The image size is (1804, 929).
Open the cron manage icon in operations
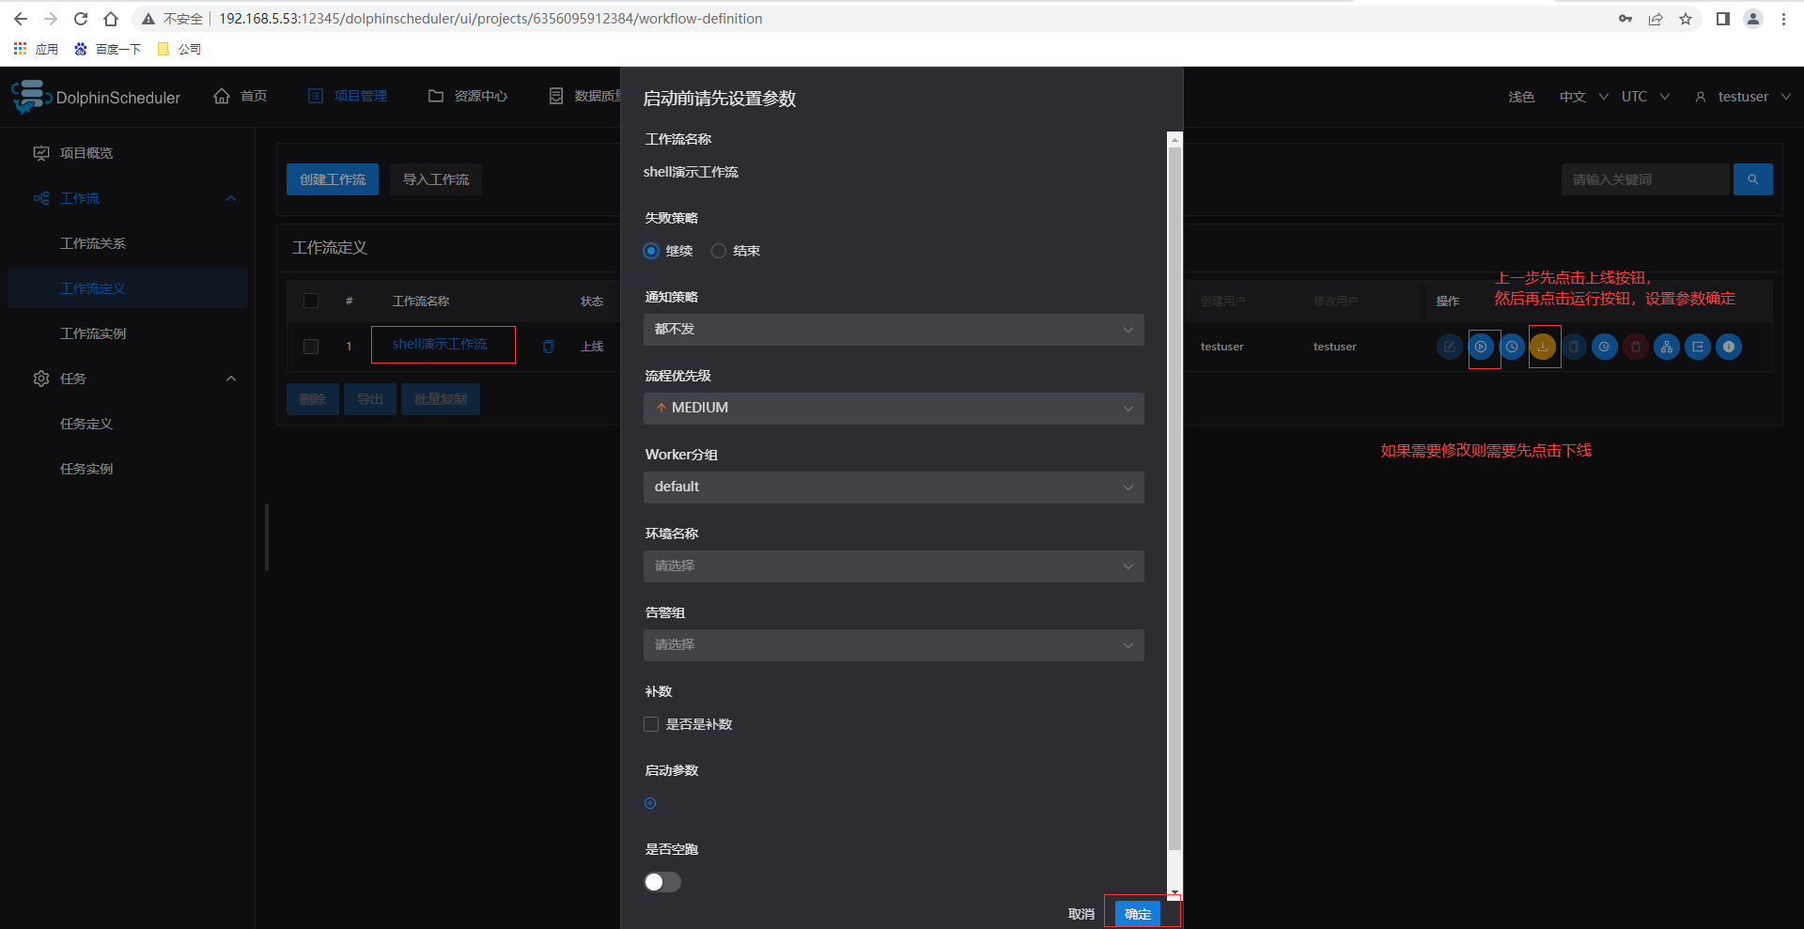tap(1605, 347)
